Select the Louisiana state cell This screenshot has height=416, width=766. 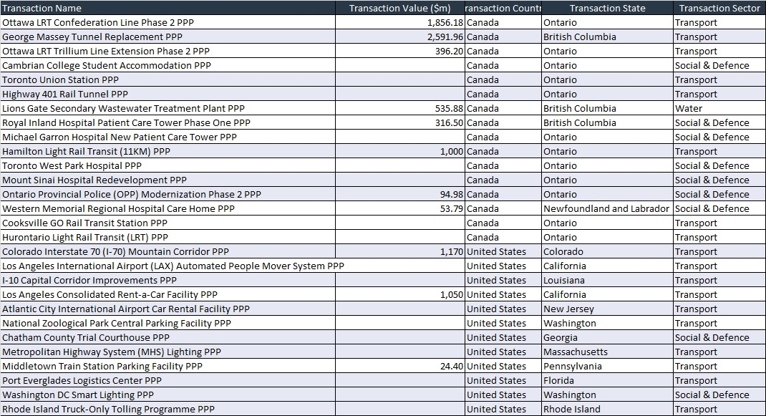pos(607,280)
